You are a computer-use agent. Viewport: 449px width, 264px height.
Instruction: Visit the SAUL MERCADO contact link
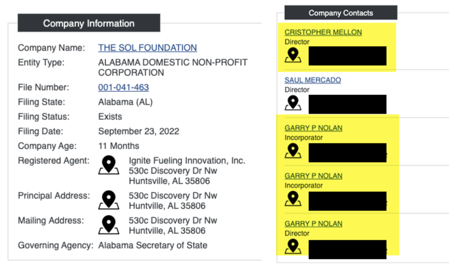coord(313,80)
